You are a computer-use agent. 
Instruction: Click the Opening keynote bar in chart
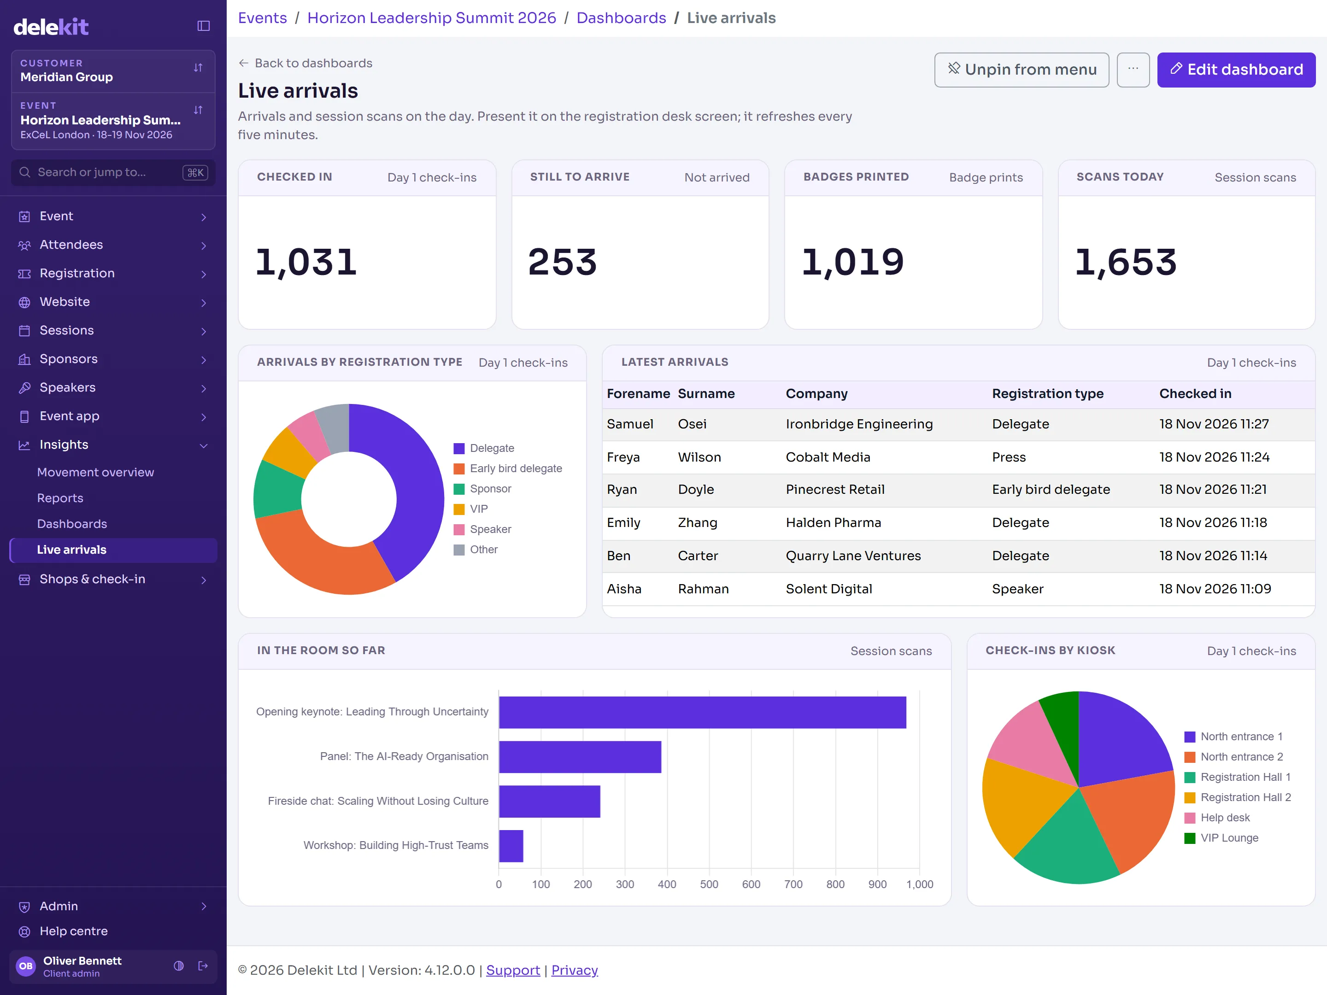click(x=703, y=712)
